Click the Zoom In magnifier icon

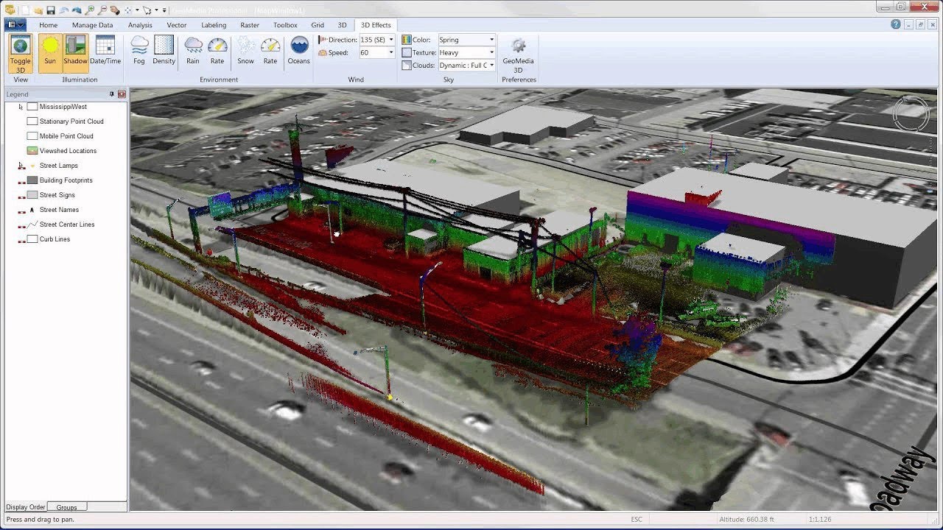(89, 10)
